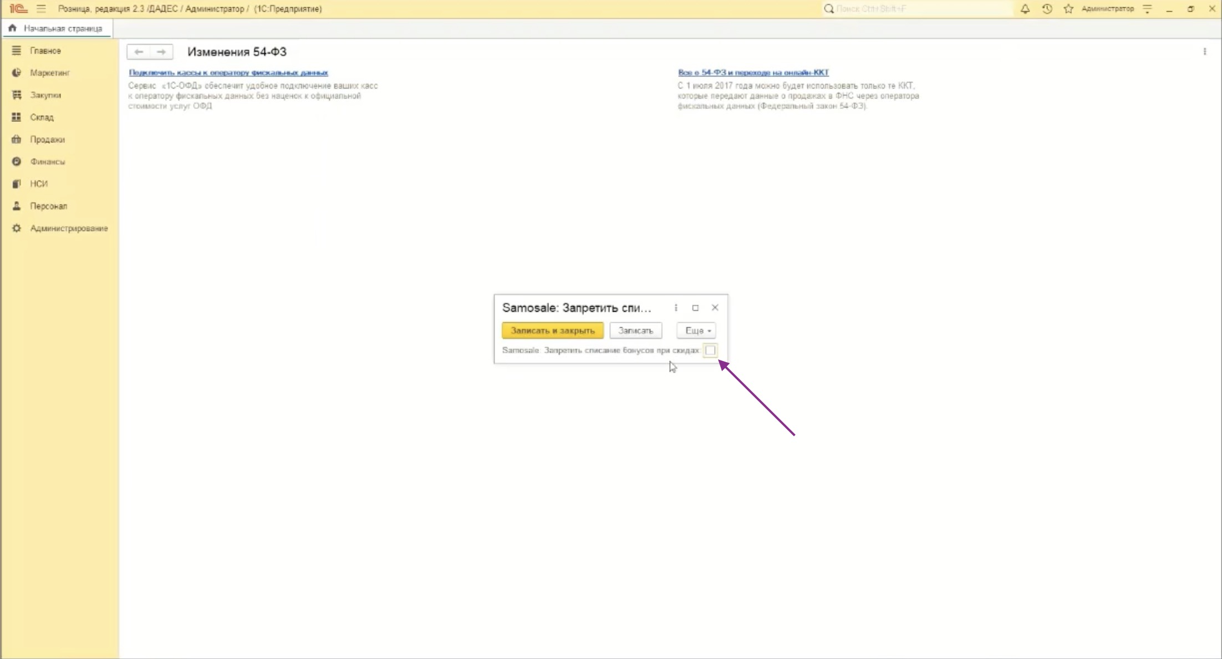Screen dimensions: 1222x659
Task: Click the 1C application logo icon
Action: pos(18,9)
